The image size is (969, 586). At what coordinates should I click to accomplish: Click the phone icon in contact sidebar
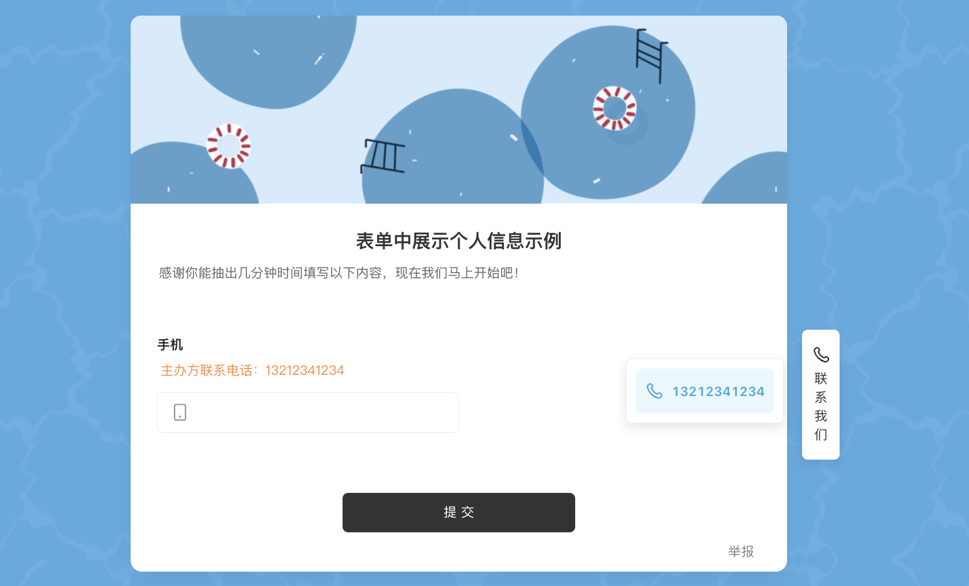(x=821, y=355)
